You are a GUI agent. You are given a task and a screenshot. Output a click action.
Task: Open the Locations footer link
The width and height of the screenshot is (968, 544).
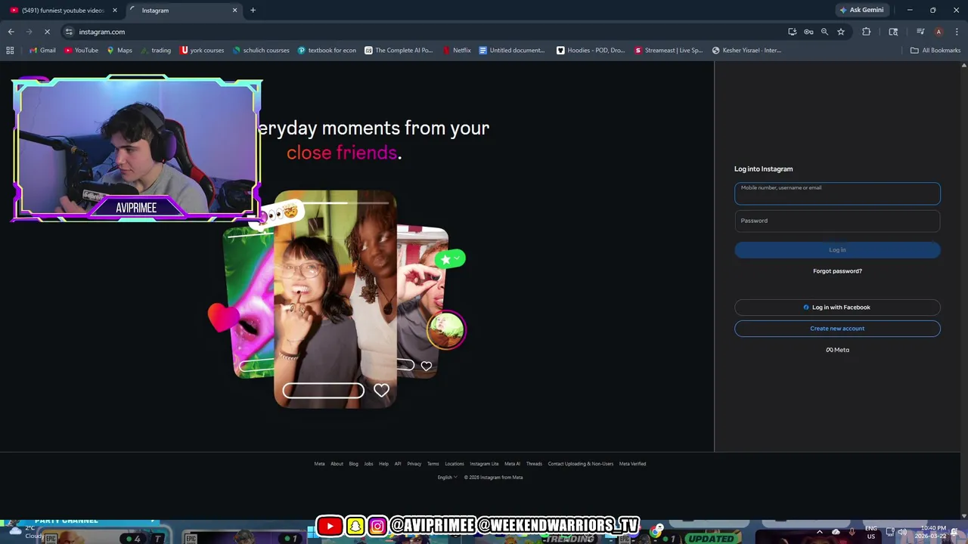point(455,464)
